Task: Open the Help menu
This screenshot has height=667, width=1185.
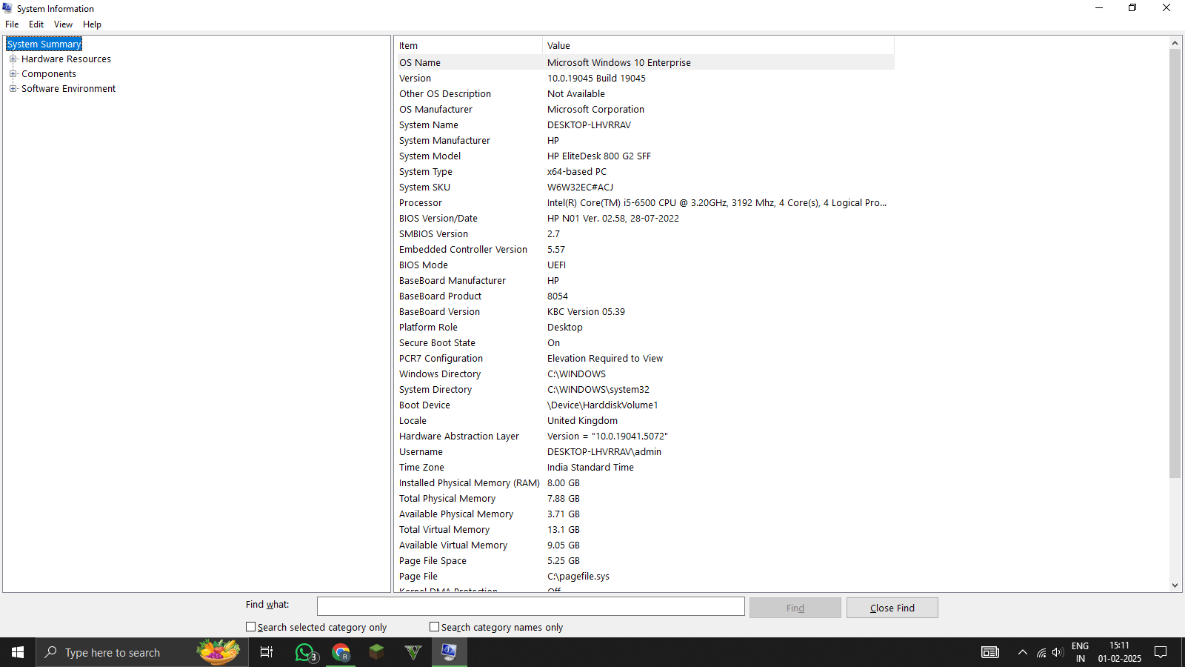Action: [x=92, y=24]
